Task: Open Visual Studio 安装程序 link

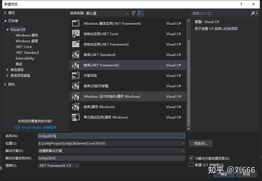Action: tap(35, 128)
